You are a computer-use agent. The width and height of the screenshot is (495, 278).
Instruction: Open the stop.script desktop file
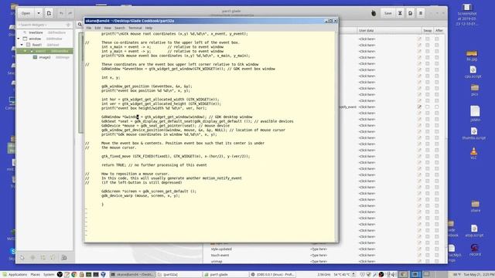coord(474,231)
